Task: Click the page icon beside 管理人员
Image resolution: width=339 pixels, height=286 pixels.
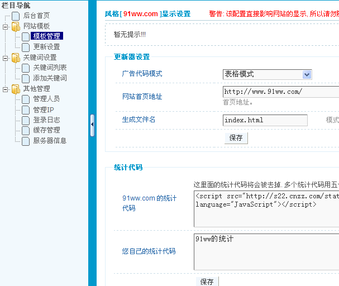Action: [26, 99]
